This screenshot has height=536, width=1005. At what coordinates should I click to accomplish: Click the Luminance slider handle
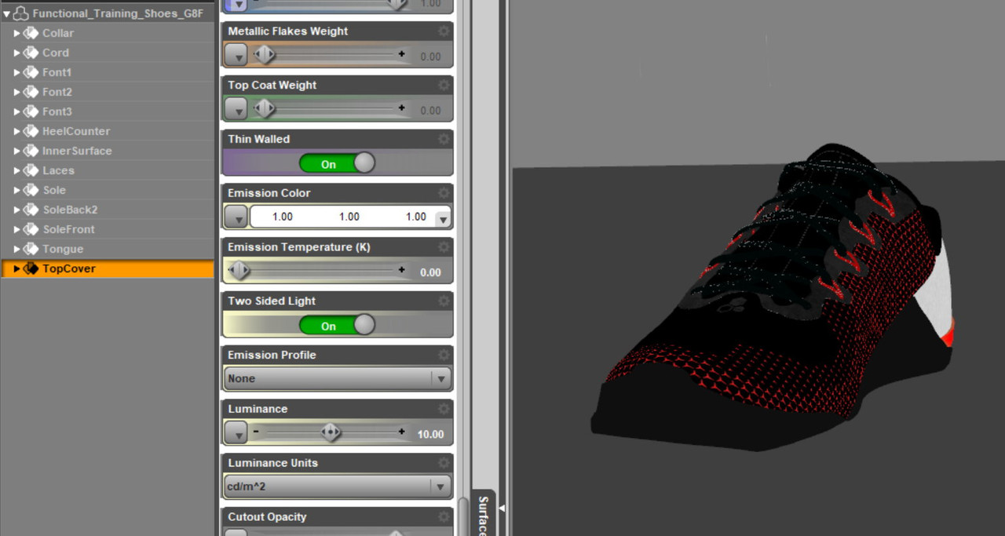pyautogui.click(x=331, y=432)
